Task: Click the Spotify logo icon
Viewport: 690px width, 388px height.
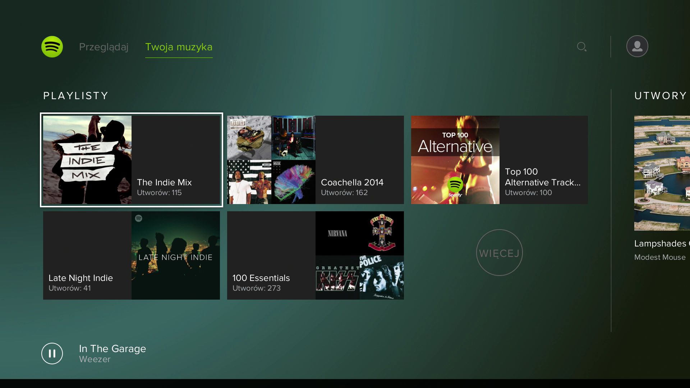Action: (52, 47)
